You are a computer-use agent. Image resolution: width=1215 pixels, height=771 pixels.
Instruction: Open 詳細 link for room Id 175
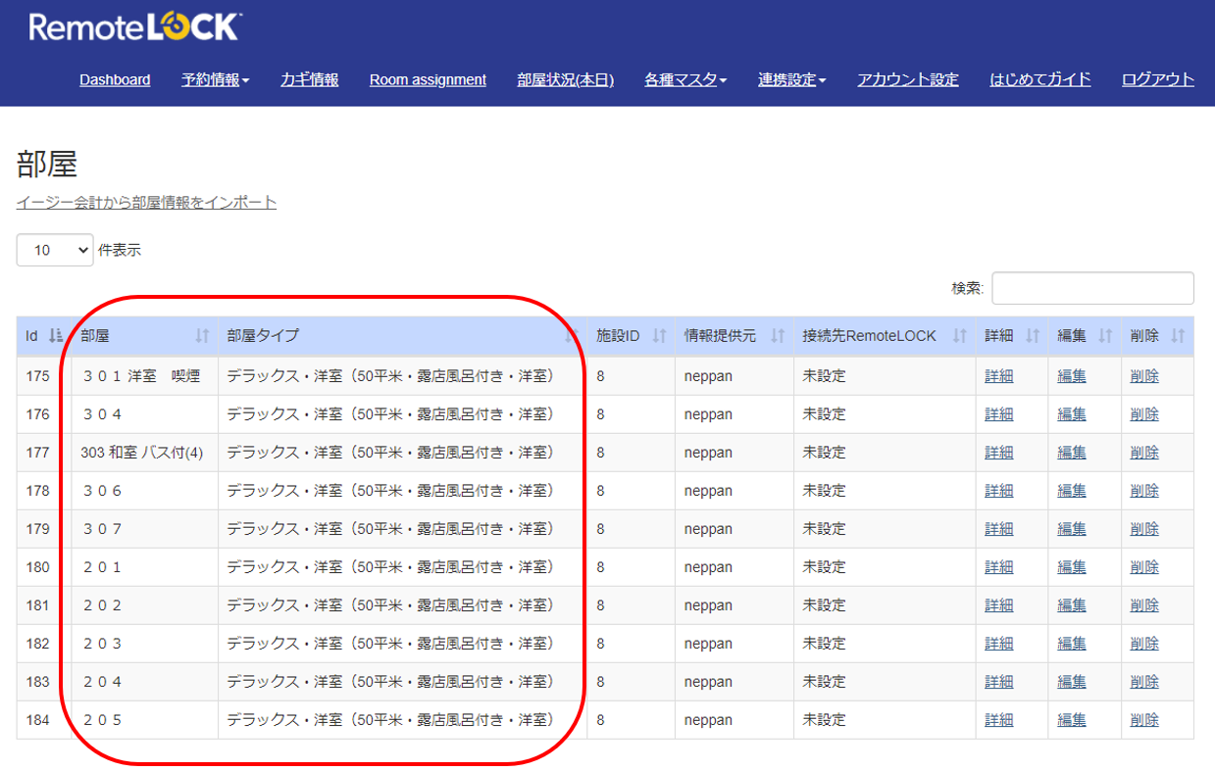tap(999, 376)
